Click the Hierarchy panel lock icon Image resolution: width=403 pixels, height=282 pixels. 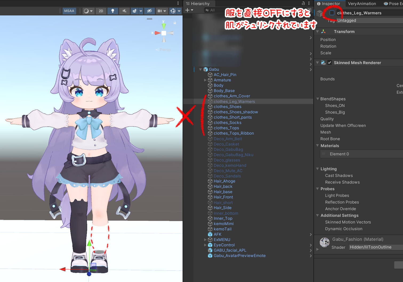303,3
